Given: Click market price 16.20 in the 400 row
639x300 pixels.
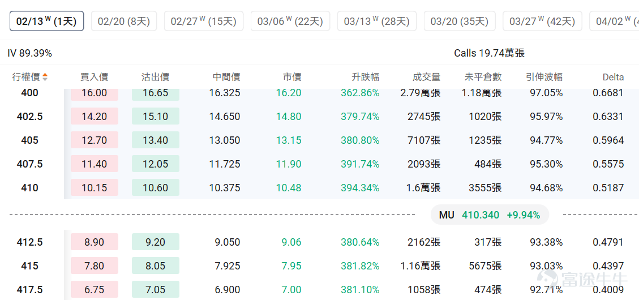Looking at the screenshot, I should (289, 93).
